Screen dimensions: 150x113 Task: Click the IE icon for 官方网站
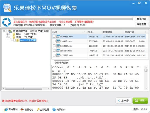[x=6, y=109]
